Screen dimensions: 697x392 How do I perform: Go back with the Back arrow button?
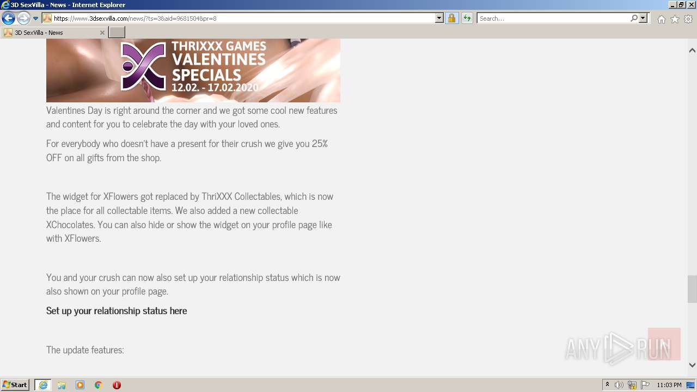8,19
